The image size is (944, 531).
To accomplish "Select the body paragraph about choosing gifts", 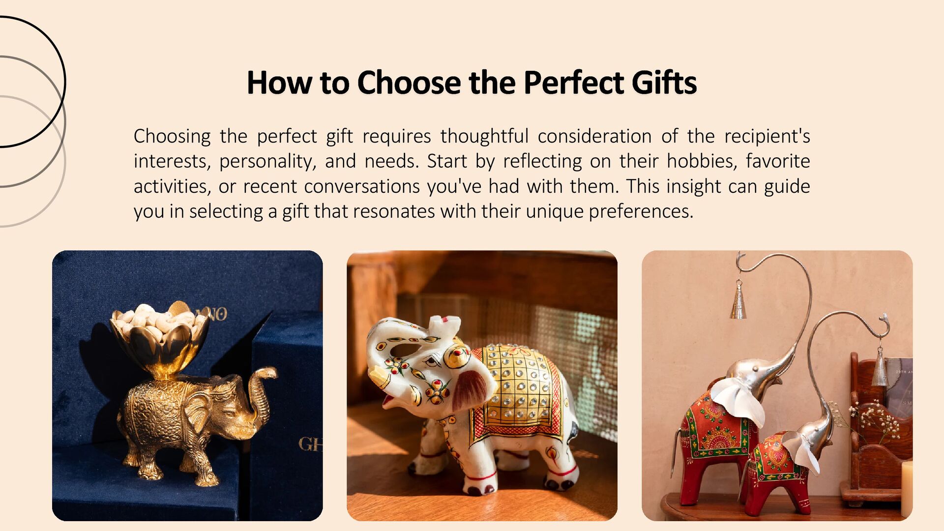I will click(x=472, y=174).
